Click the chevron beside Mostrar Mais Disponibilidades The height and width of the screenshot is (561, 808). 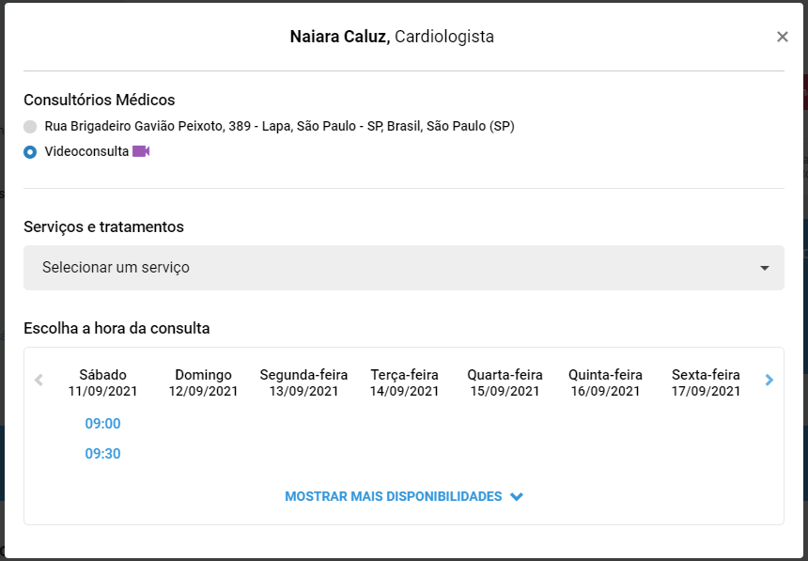517,496
